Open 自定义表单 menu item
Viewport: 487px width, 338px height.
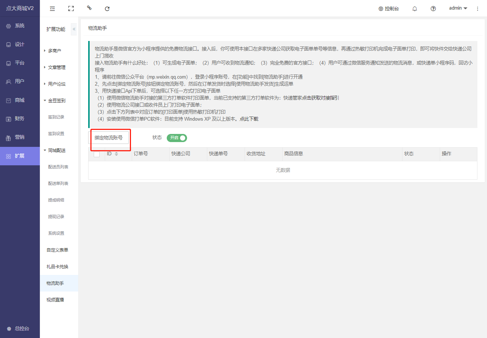(57, 250)
